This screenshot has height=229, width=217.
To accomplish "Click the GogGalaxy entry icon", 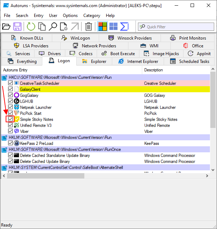I will tap(17, 95).
